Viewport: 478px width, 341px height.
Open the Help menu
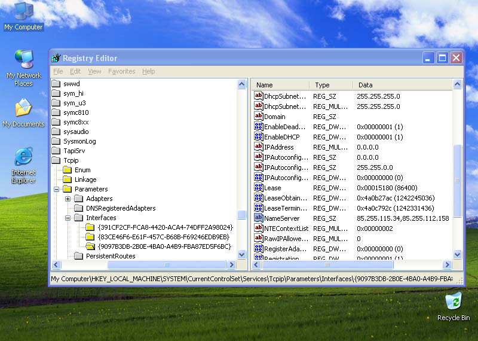pos(148,71)
